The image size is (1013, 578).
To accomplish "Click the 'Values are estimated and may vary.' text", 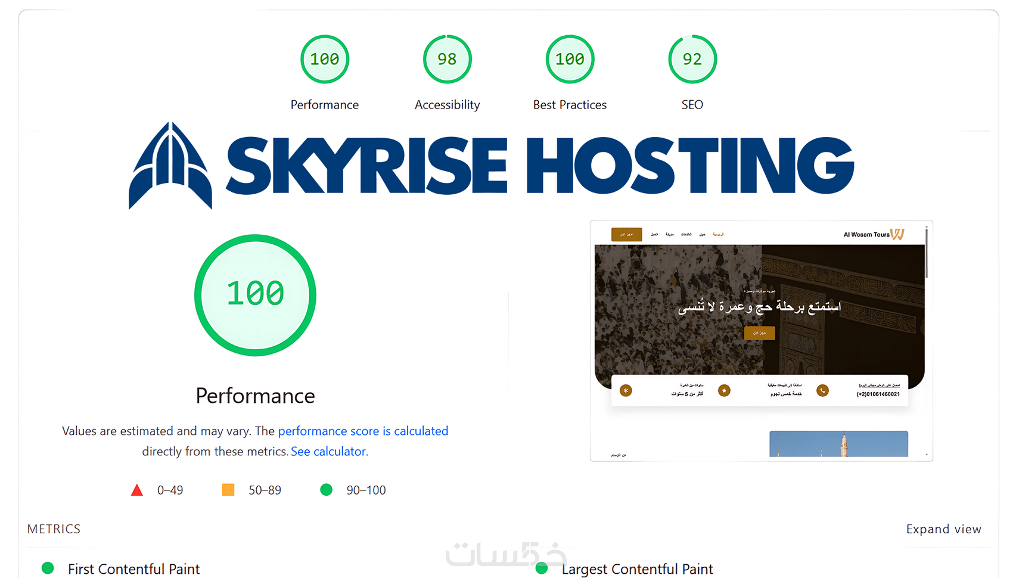I will [157, 431].
